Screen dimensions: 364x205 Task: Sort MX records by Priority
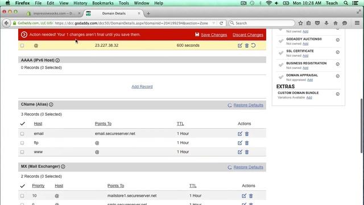[38, 186]
